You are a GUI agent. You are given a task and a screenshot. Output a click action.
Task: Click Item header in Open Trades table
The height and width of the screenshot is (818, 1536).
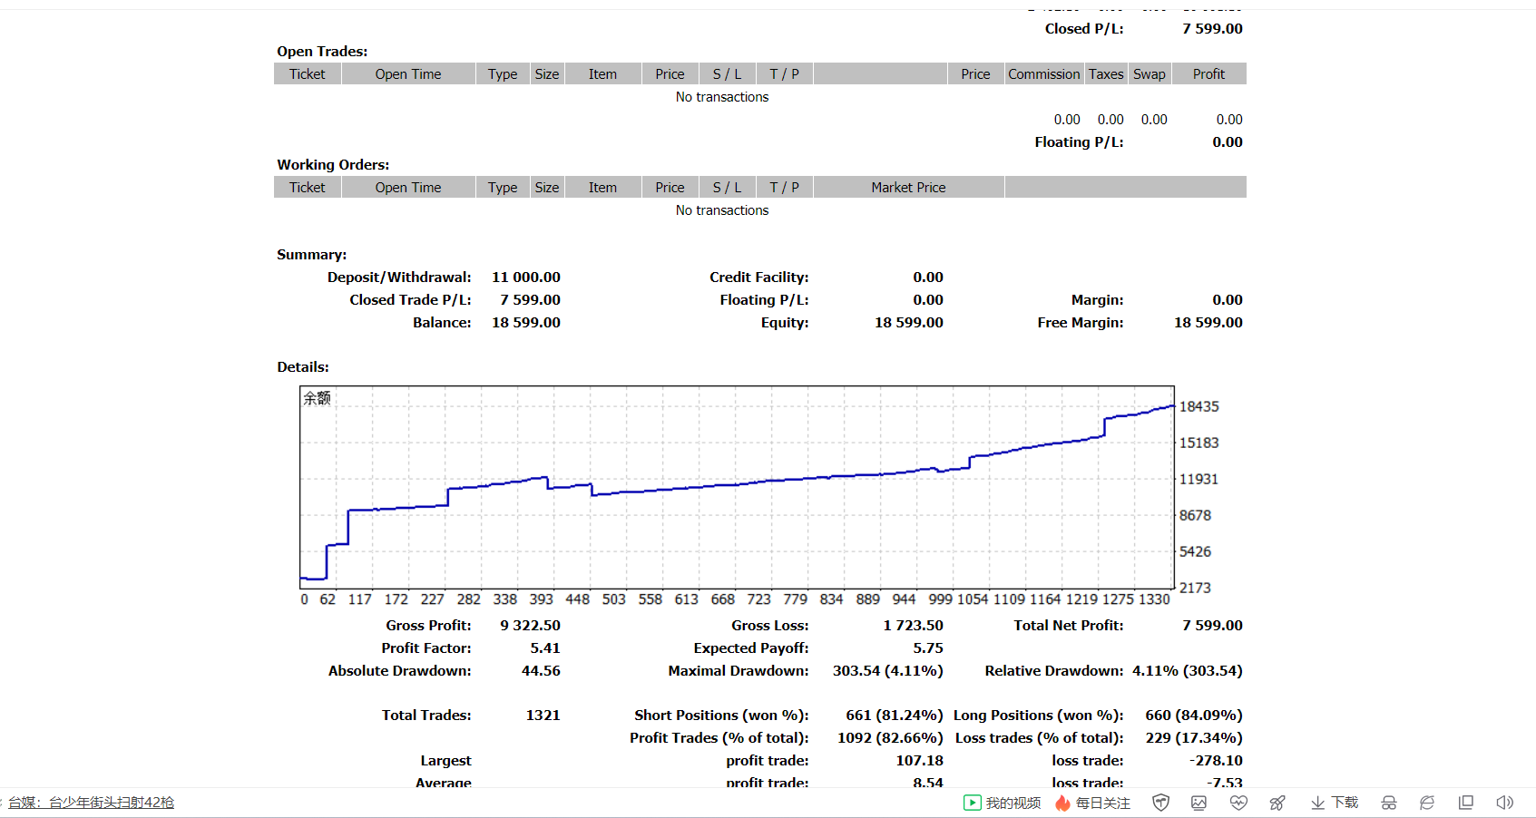602,74
